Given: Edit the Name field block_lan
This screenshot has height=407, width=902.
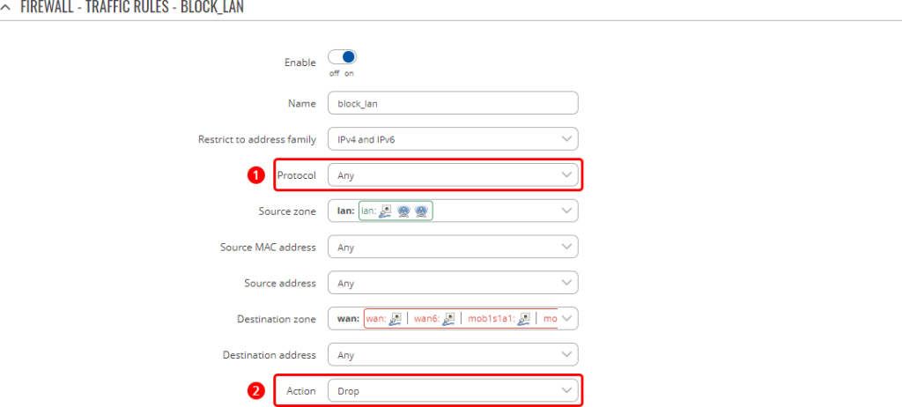Looking at the screenshot, I should (x=453, y=103).
